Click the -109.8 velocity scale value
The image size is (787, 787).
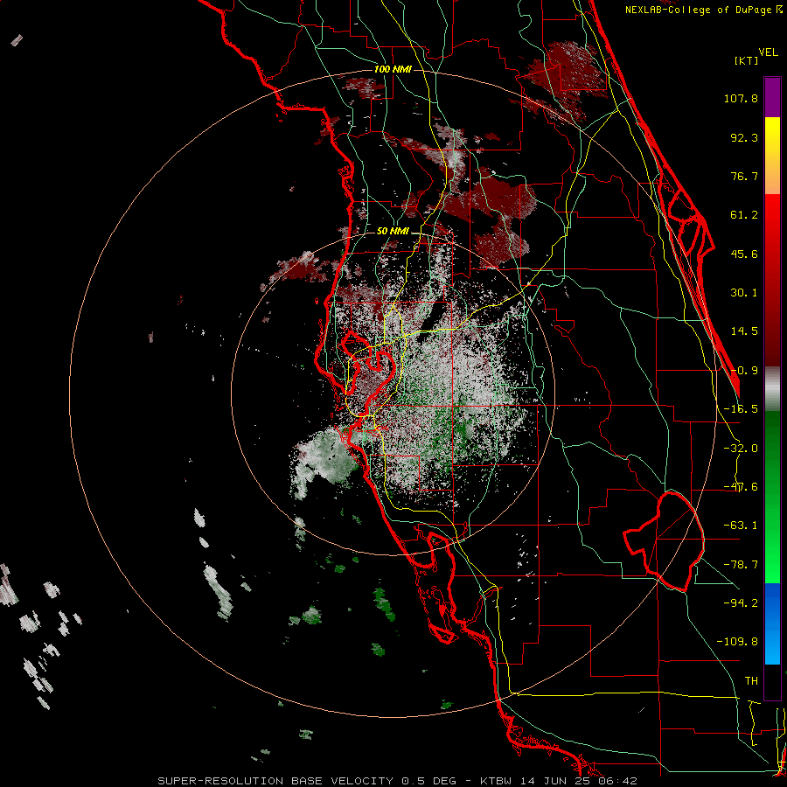[737, 642]
